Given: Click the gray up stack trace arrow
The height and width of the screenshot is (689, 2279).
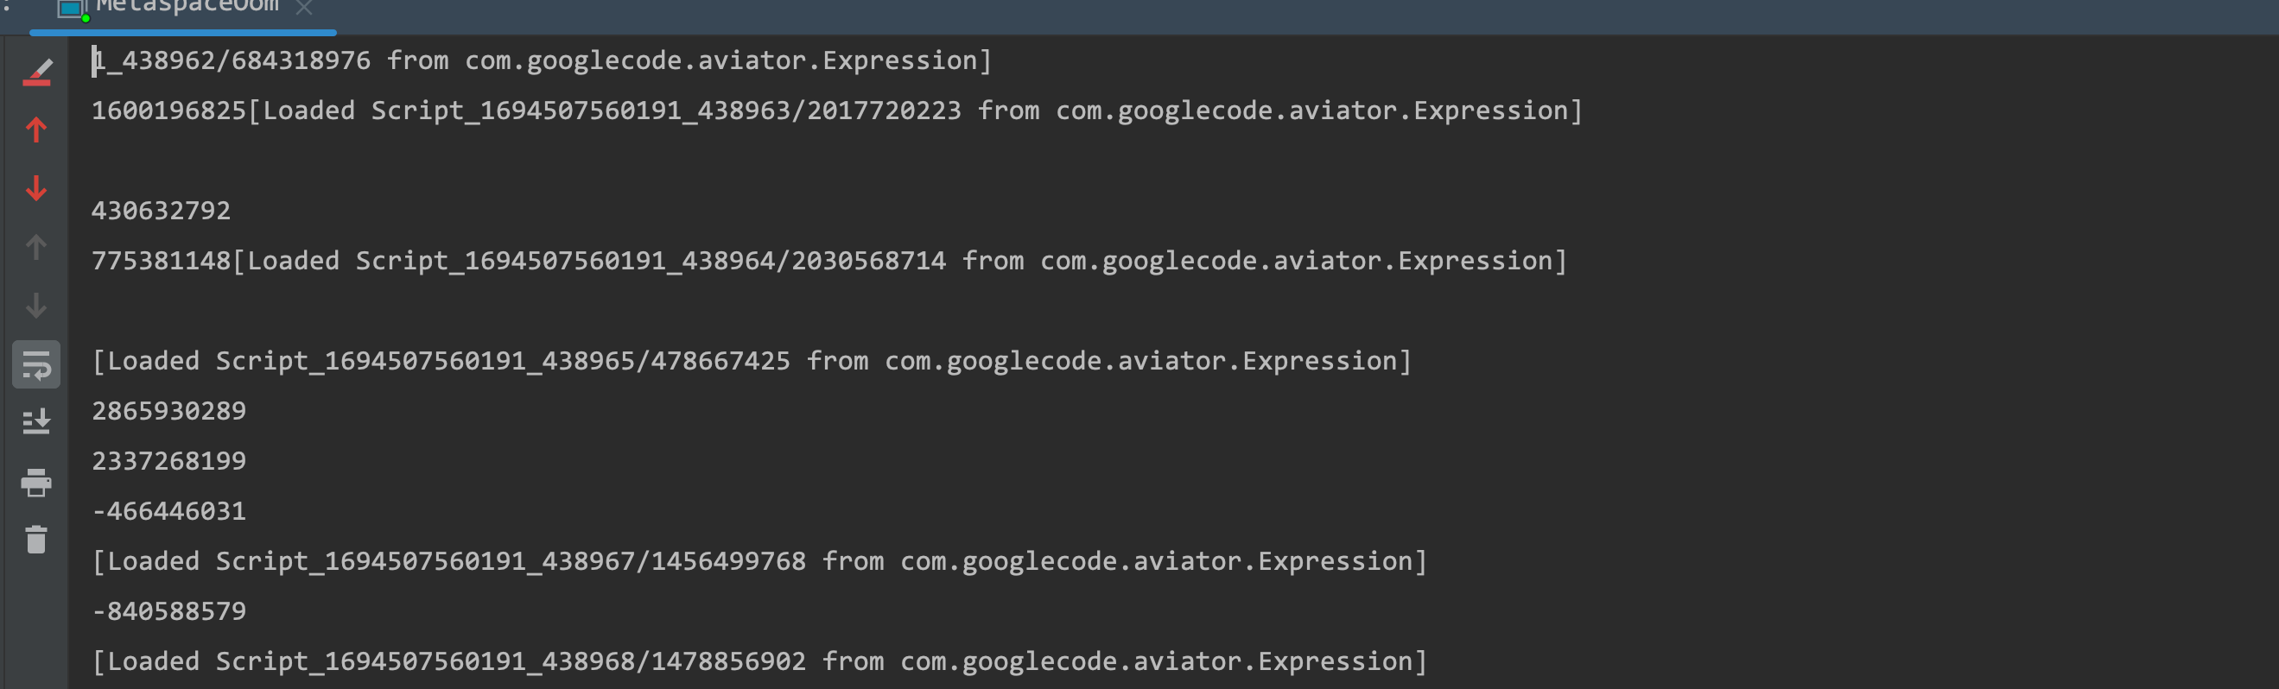Looking at the screenshot, I should point(36,247).
